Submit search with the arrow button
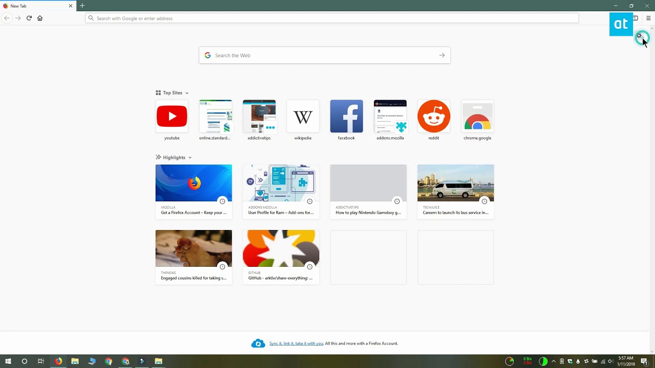 point(442,55)
